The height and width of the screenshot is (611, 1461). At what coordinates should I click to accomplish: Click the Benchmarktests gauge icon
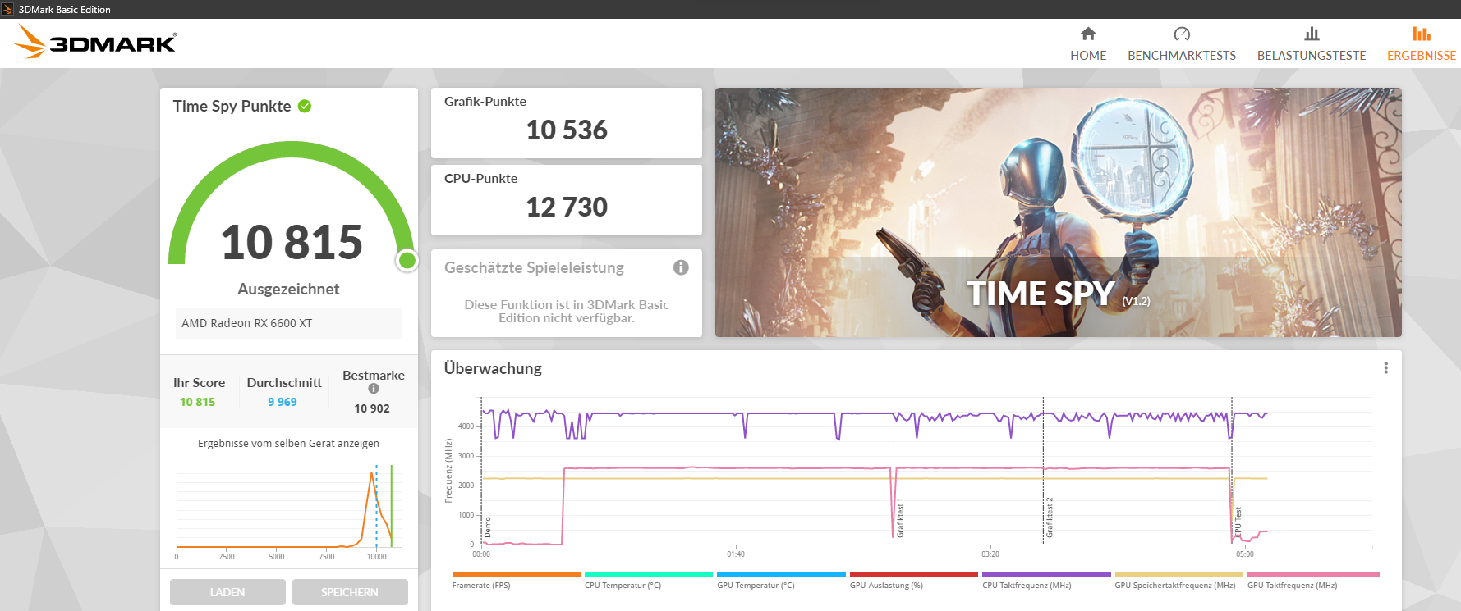pos(1182,34)
